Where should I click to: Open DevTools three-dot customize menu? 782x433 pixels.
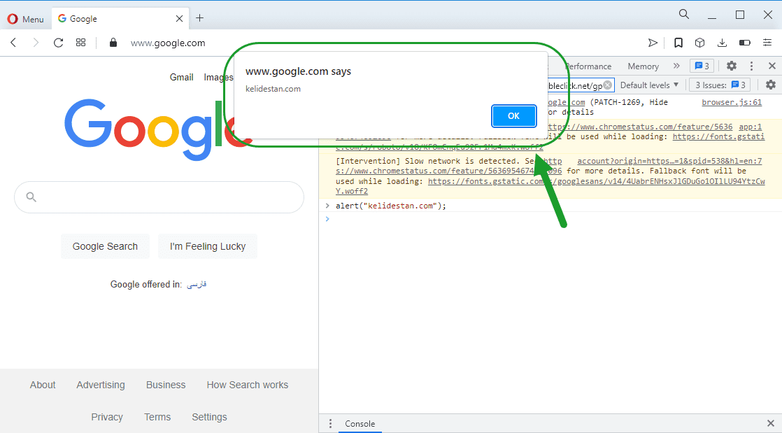pyautogui.click(x=752, y=66)
